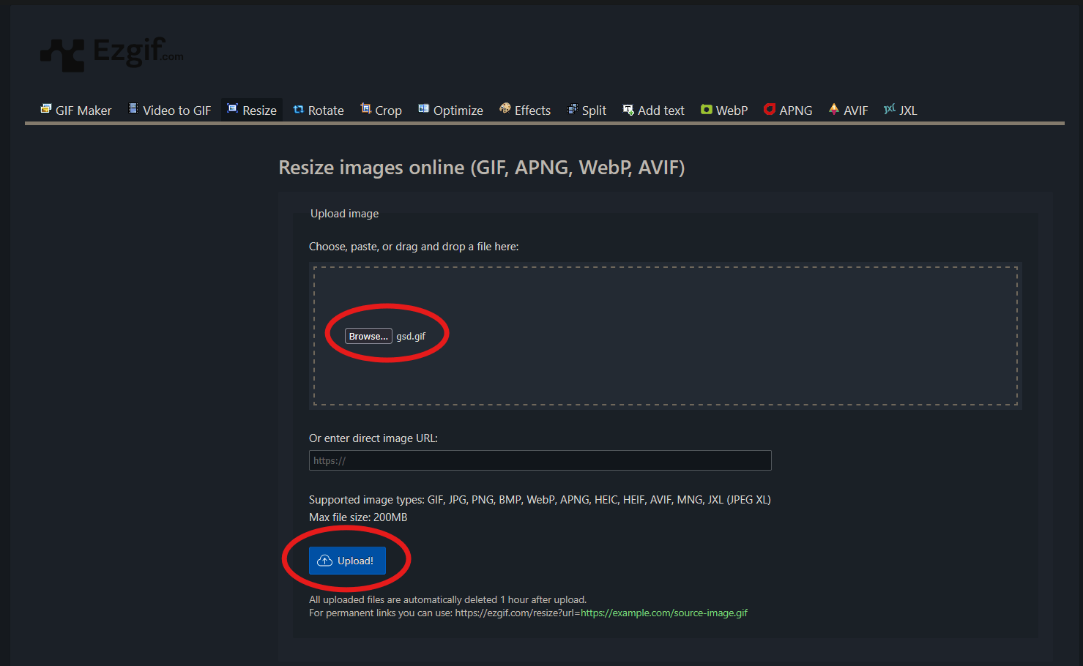
Task: Click the Add text icon
Action: [628, 110]
